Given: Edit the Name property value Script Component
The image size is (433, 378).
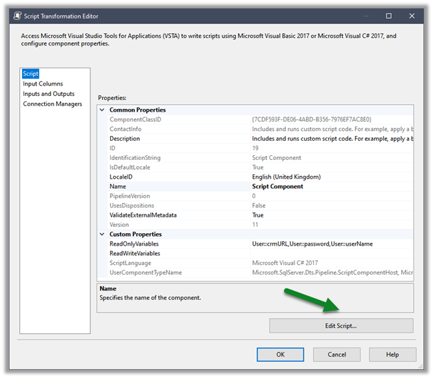Looking at the screenshot, I should pos(277,186).
